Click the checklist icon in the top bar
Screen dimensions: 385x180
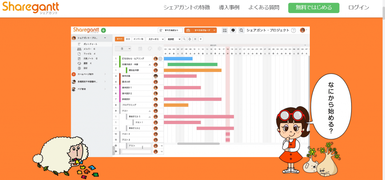pos(225,30)
